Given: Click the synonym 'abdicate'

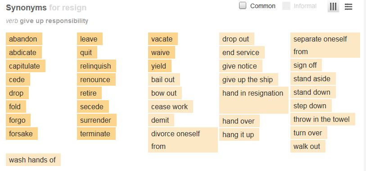Looking at the screenshot, I should (x=24, y=52).
